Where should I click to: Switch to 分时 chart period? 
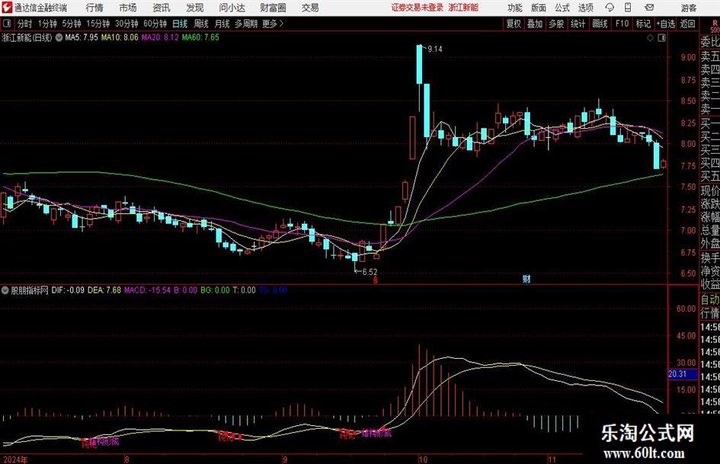coord(25,24)
